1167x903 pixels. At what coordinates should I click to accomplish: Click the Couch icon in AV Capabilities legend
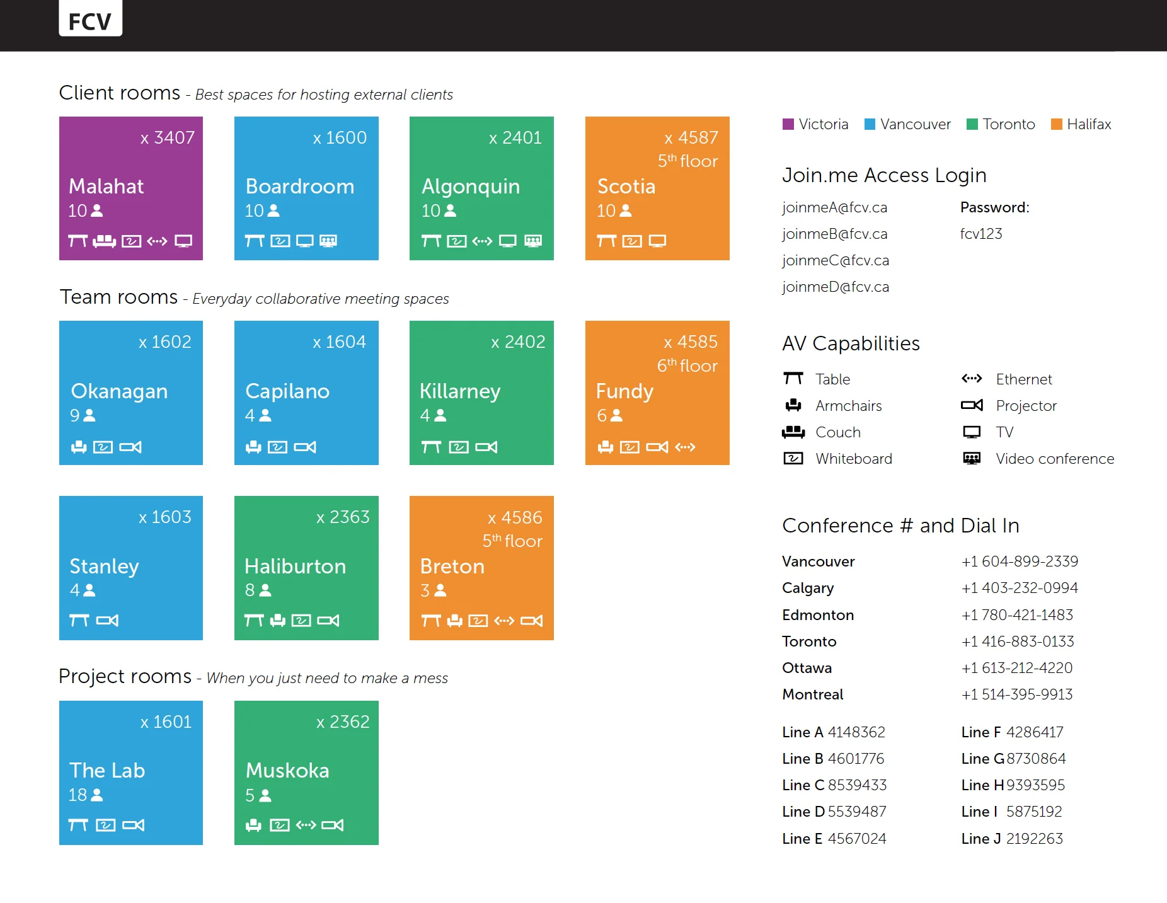[793, 432]
